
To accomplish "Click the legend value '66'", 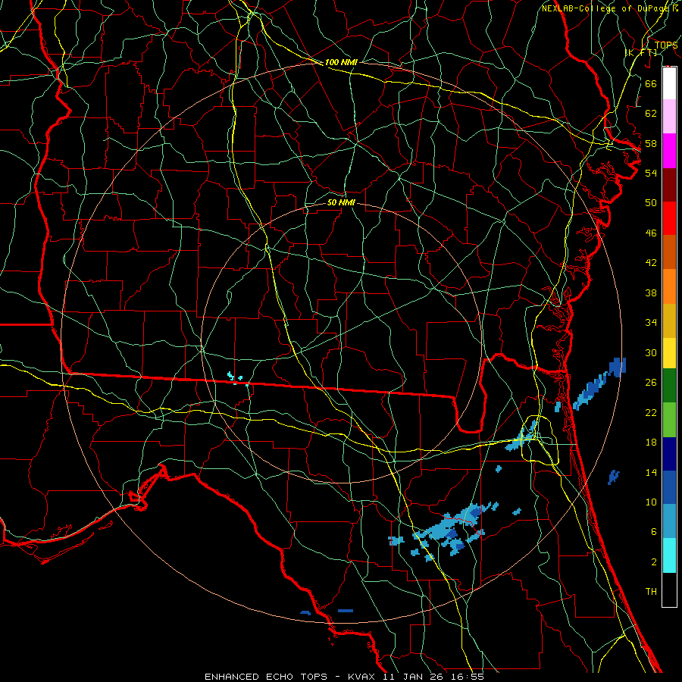I will click(x=651, y=83).
